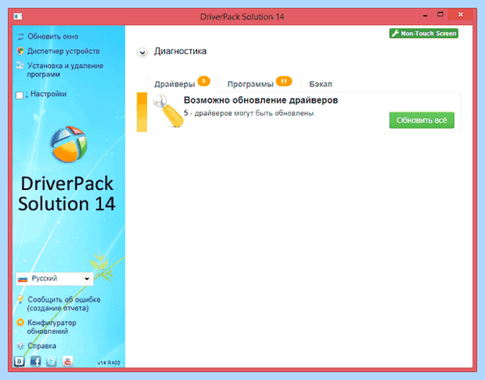Minimize the DriverPack Solution window

click(425, 15)
